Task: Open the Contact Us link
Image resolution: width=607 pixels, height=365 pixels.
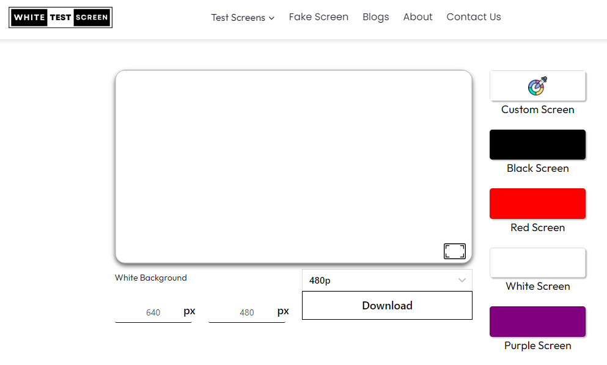Action: 473,17
